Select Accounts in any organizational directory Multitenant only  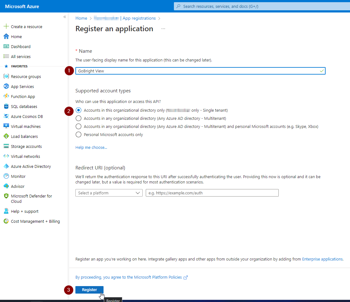pyautogui.click(x=78, y=118)
